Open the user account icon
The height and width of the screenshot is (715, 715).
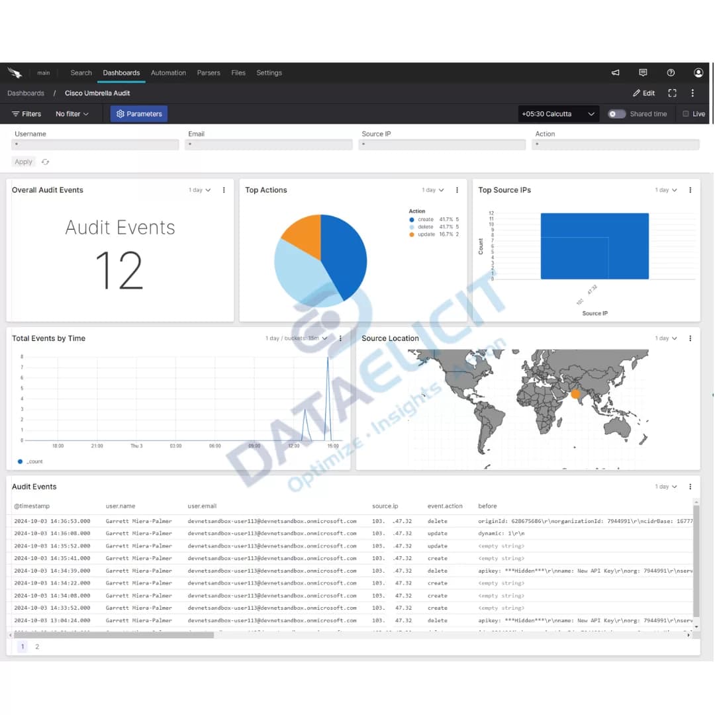click(698, 72)
